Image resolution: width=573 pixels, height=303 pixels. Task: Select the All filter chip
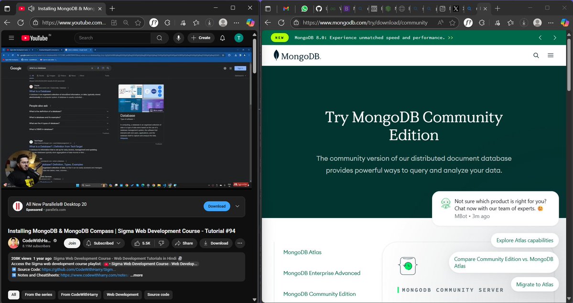point(14,294)
